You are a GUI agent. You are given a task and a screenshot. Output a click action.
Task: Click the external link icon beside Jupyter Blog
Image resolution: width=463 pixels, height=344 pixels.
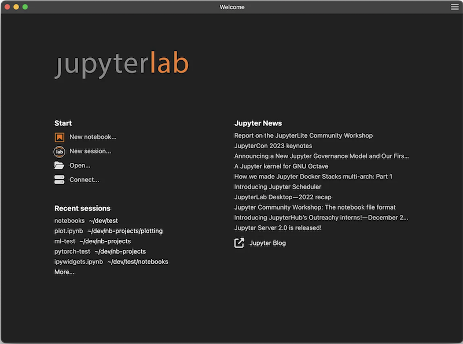coord(238,243)
